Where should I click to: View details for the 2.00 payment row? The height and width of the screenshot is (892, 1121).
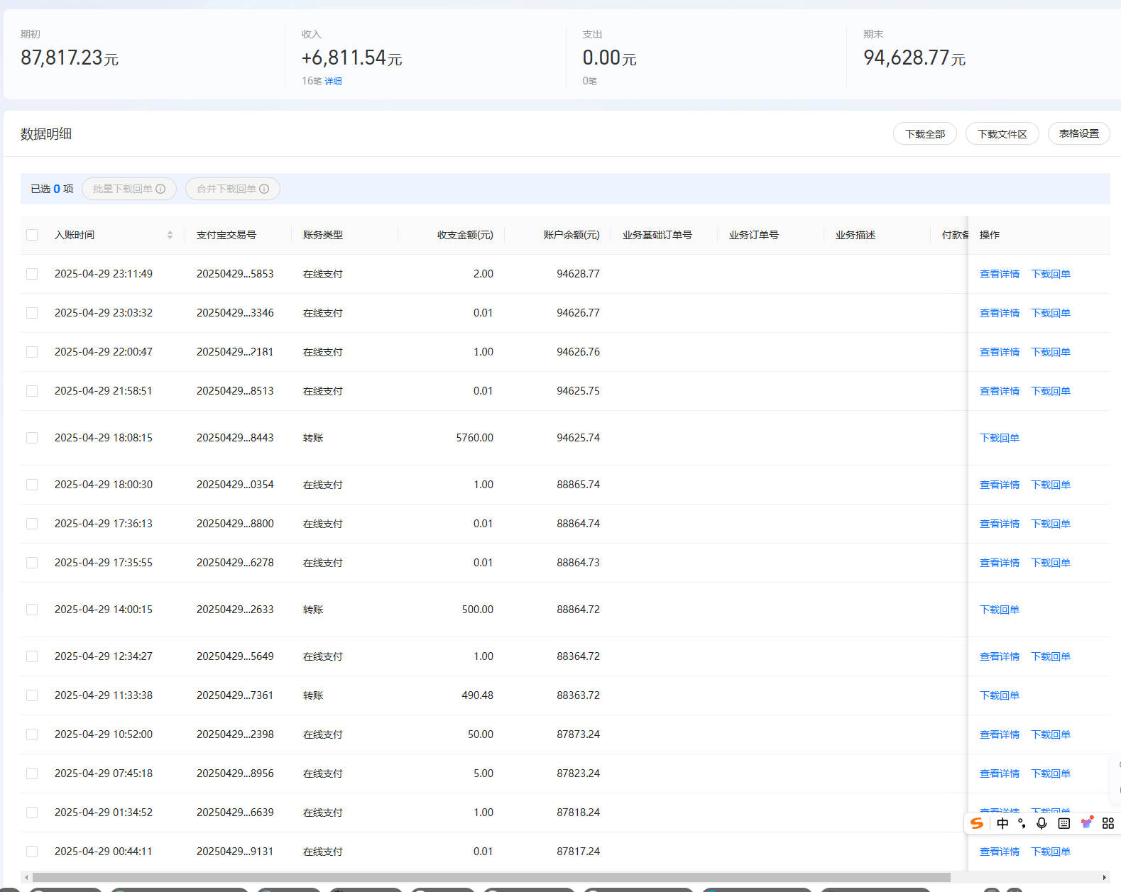click(x=999, y=274)
